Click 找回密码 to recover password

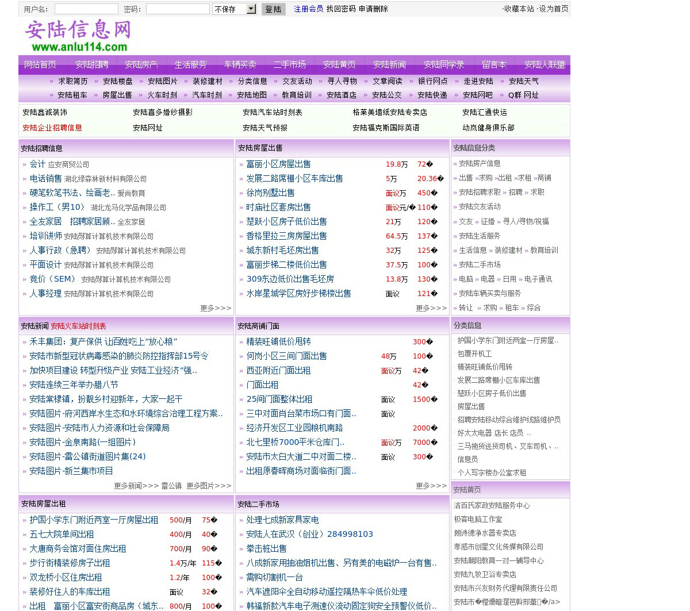pos(341,9)
